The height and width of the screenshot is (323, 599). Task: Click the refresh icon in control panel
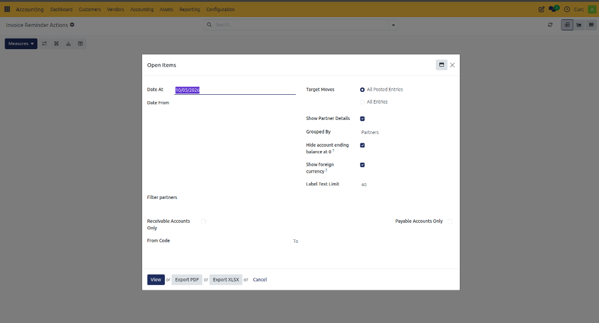[550, 25]
